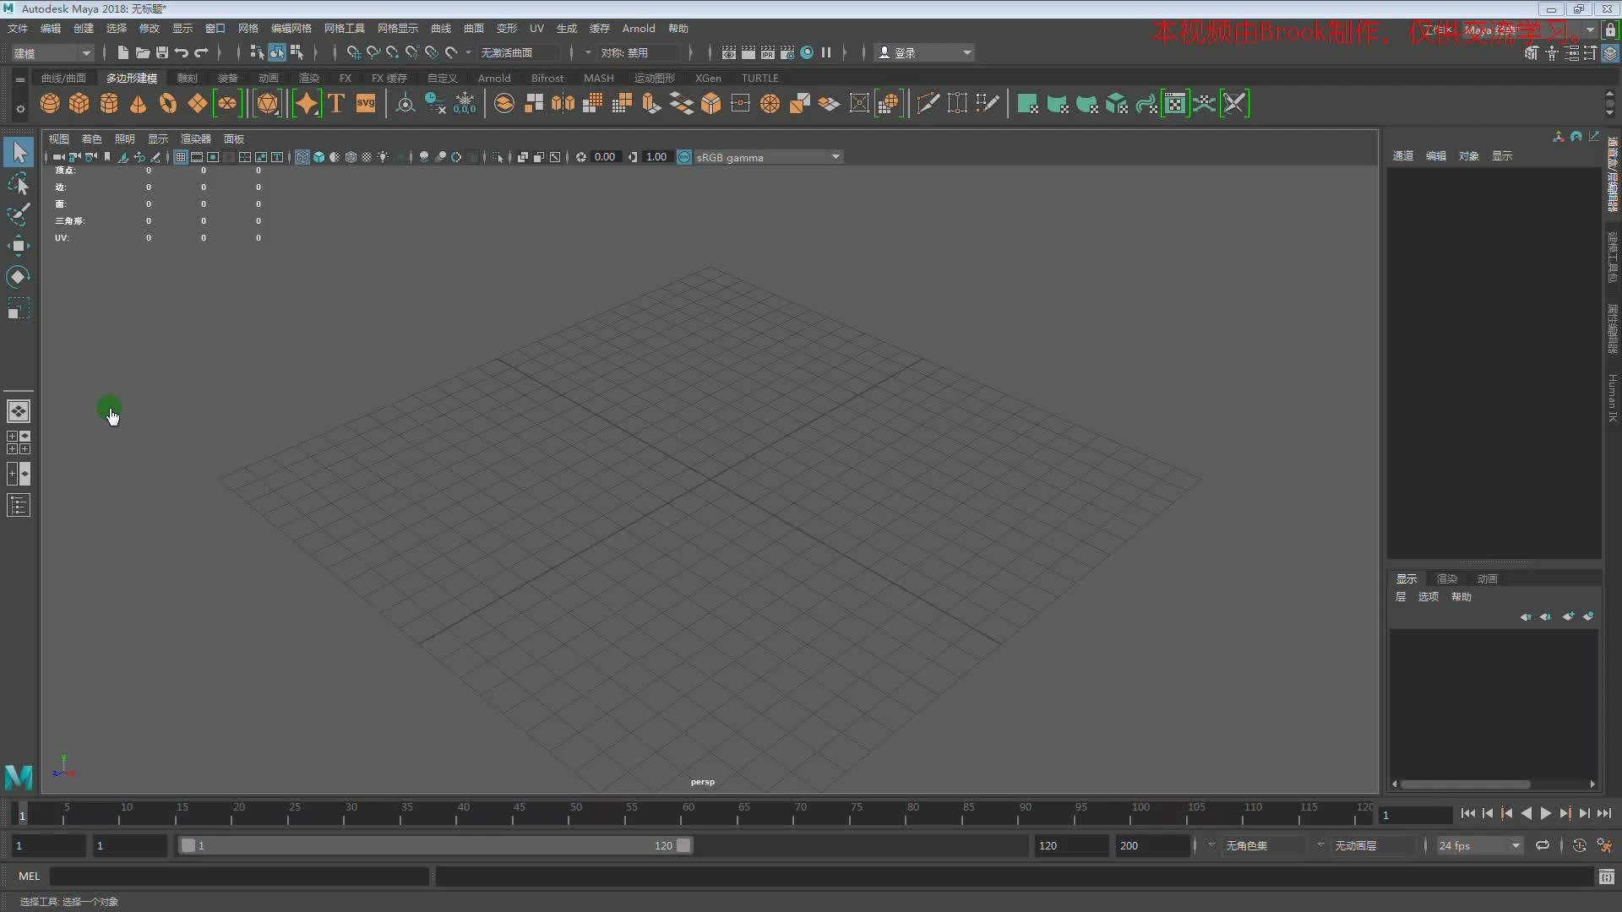This screenshot has width=1622, height=912.
Task: Open the 建模 workspace mode dropdown
Action: (x=52, y=53)
